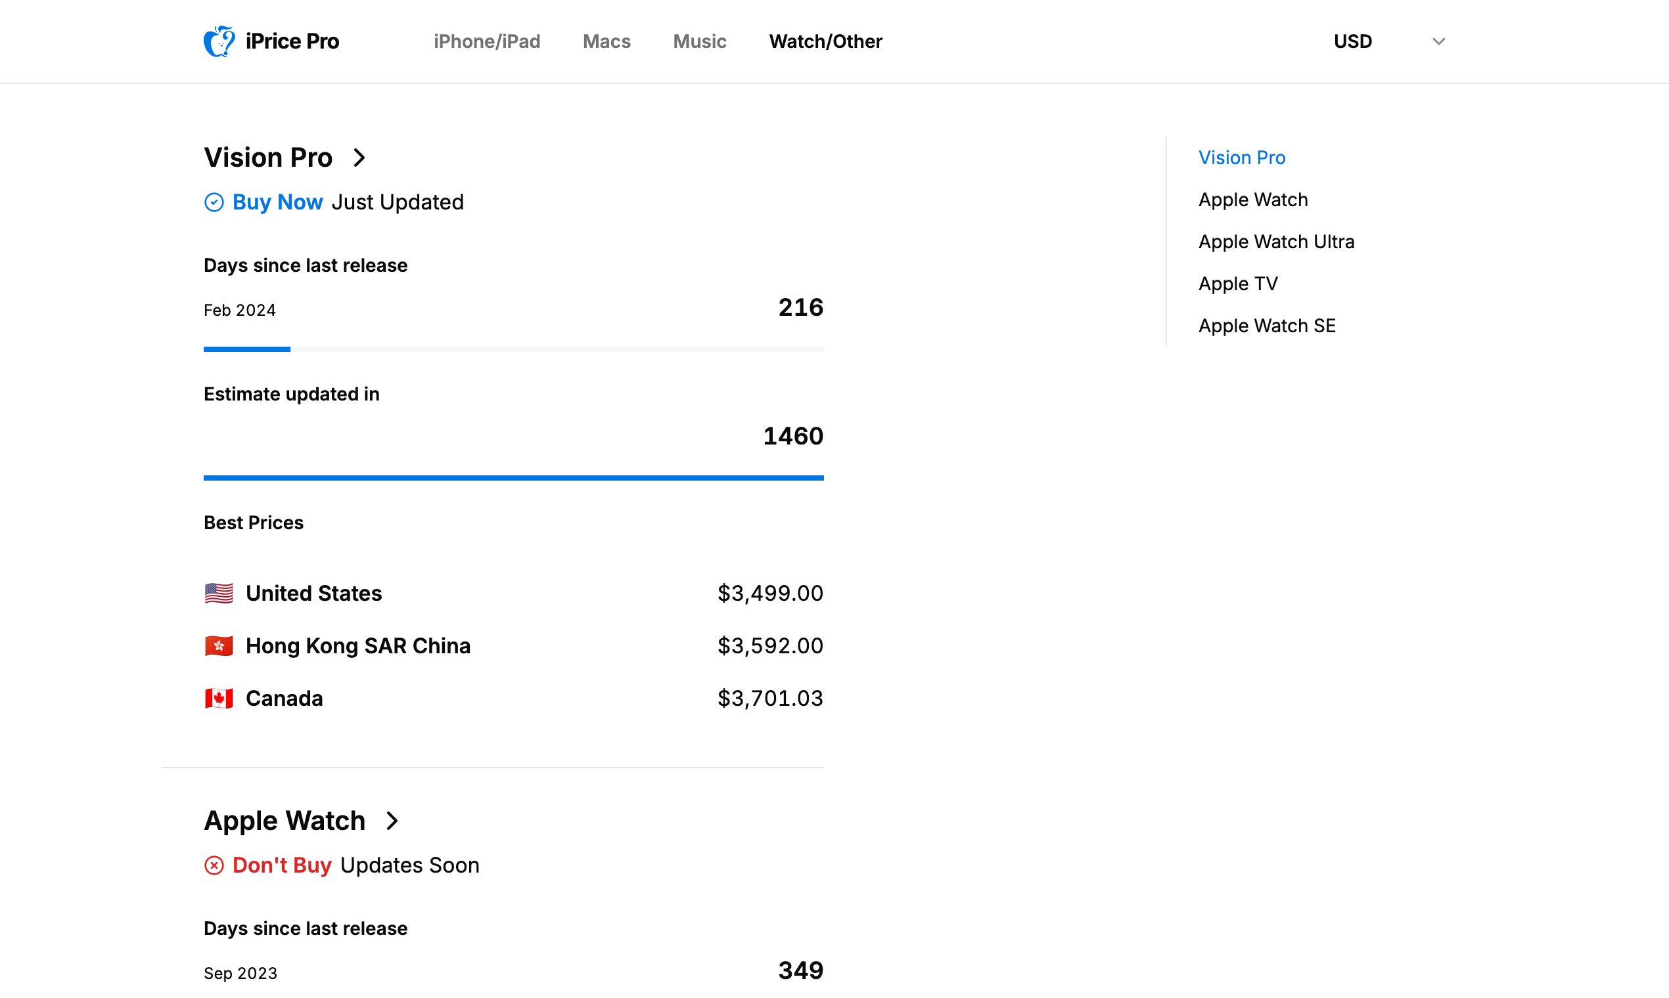Click the Updates Soon status text

pos(410,865)
